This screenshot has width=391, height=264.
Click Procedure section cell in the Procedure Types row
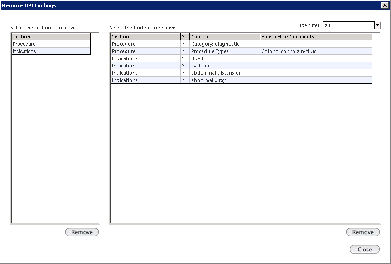pos(145,51)
